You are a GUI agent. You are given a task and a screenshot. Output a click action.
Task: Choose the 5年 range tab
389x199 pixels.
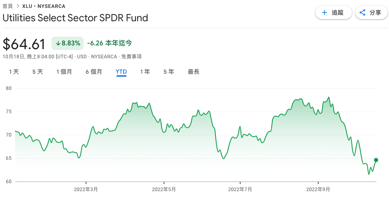[168, 72]
